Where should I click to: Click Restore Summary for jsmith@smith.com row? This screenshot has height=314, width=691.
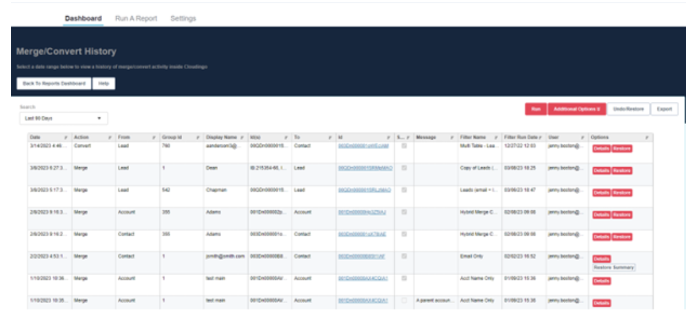(x=613, y=268)
